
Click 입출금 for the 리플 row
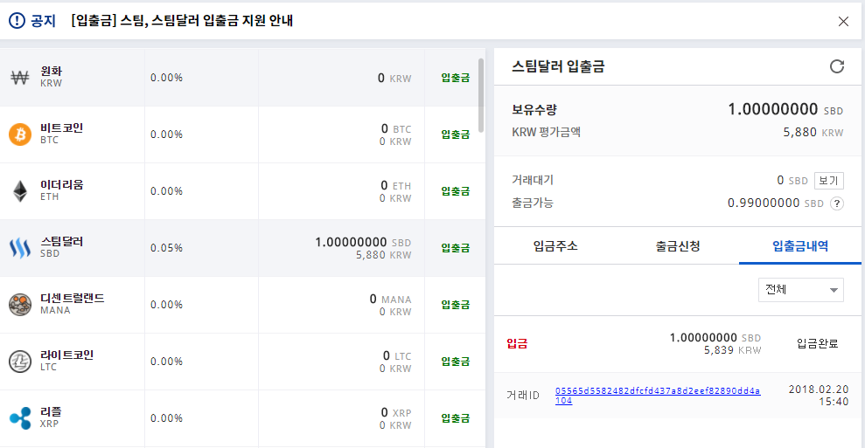pos(455,418)
